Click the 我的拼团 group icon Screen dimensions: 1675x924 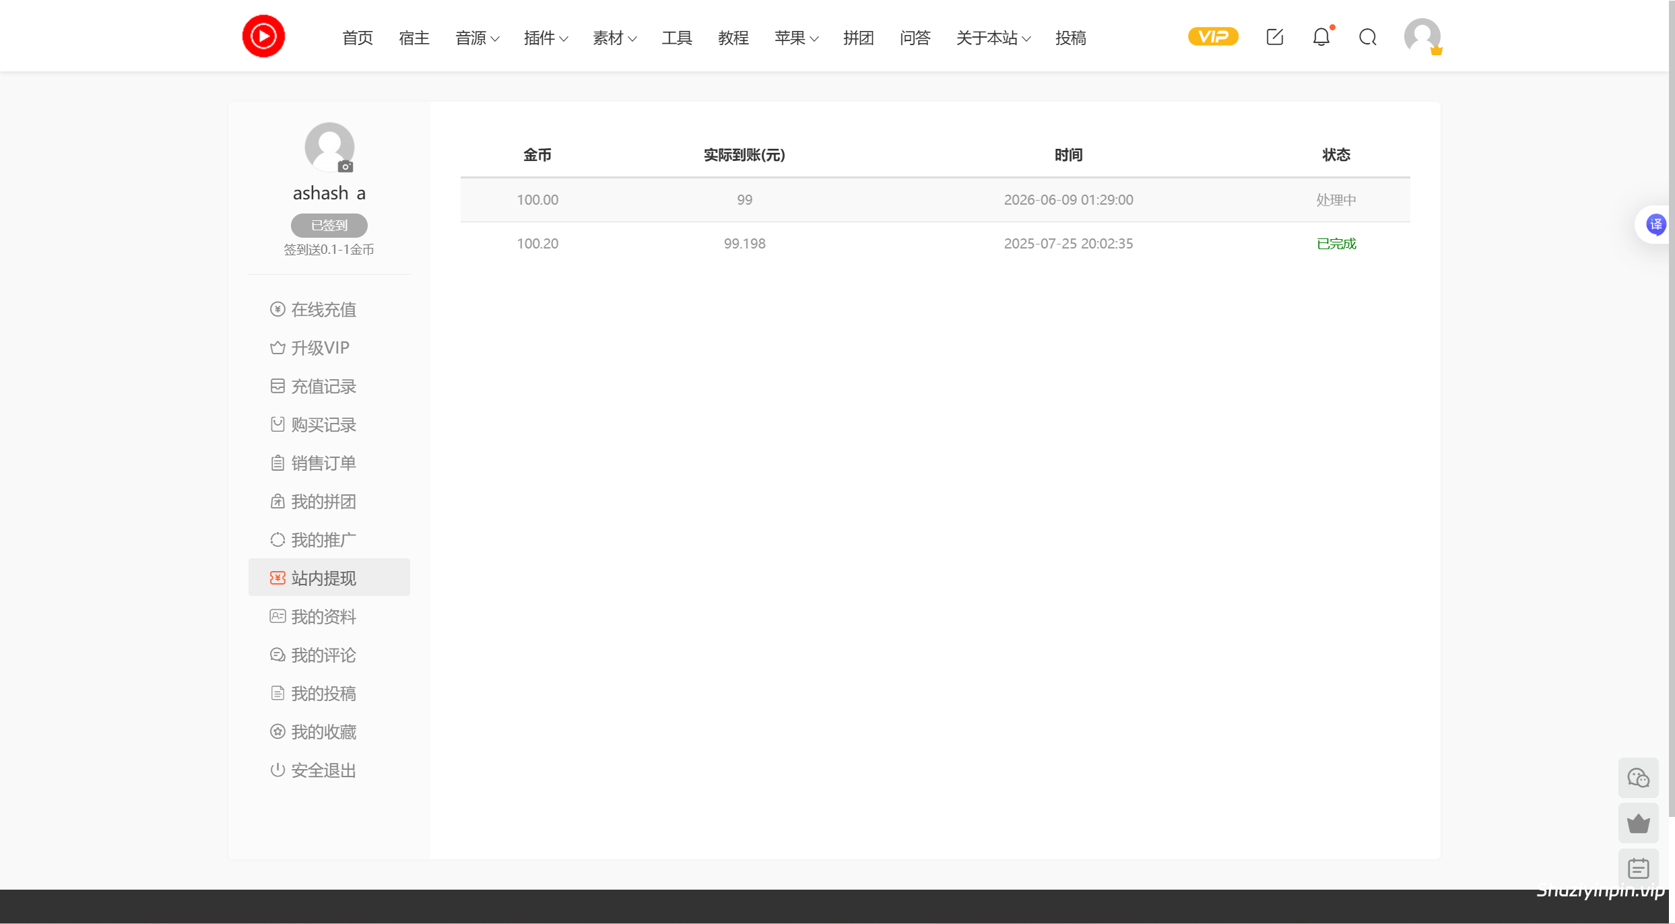[277, 501]
